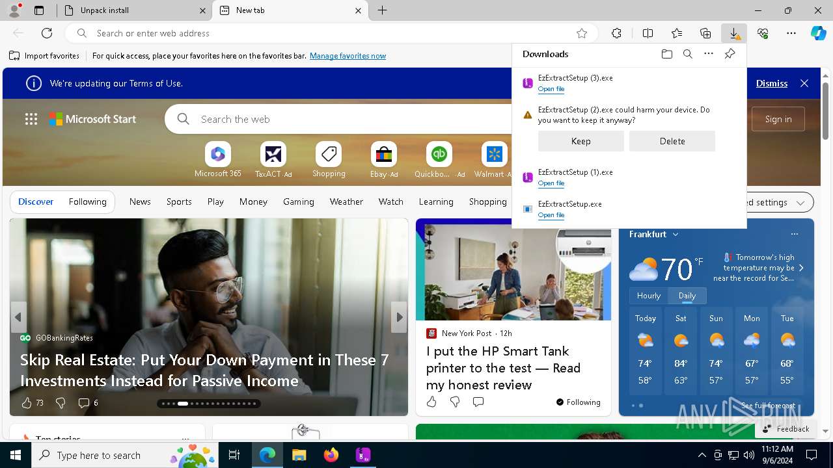Toggle Following on New York Post
Image resolution: width=833 pixels, height=468 pixels.
578,402
